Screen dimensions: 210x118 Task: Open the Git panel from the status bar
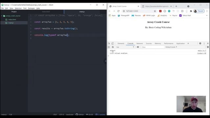(90, 114)
